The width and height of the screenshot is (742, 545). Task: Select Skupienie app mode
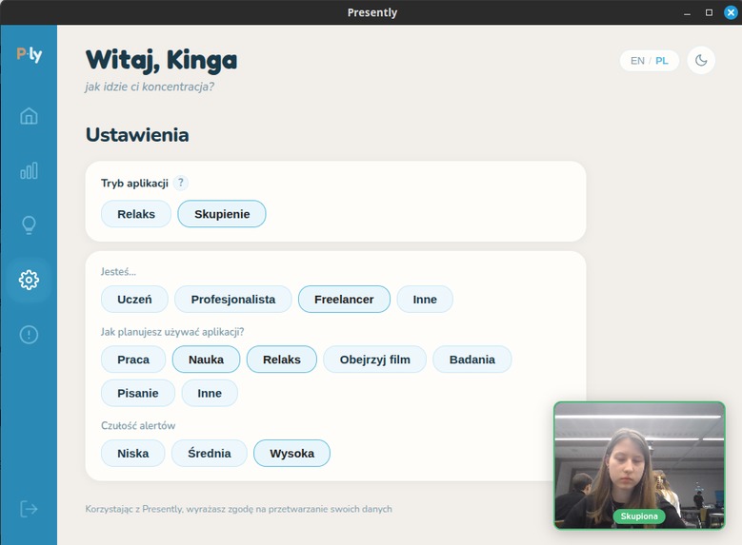point(222,214)
